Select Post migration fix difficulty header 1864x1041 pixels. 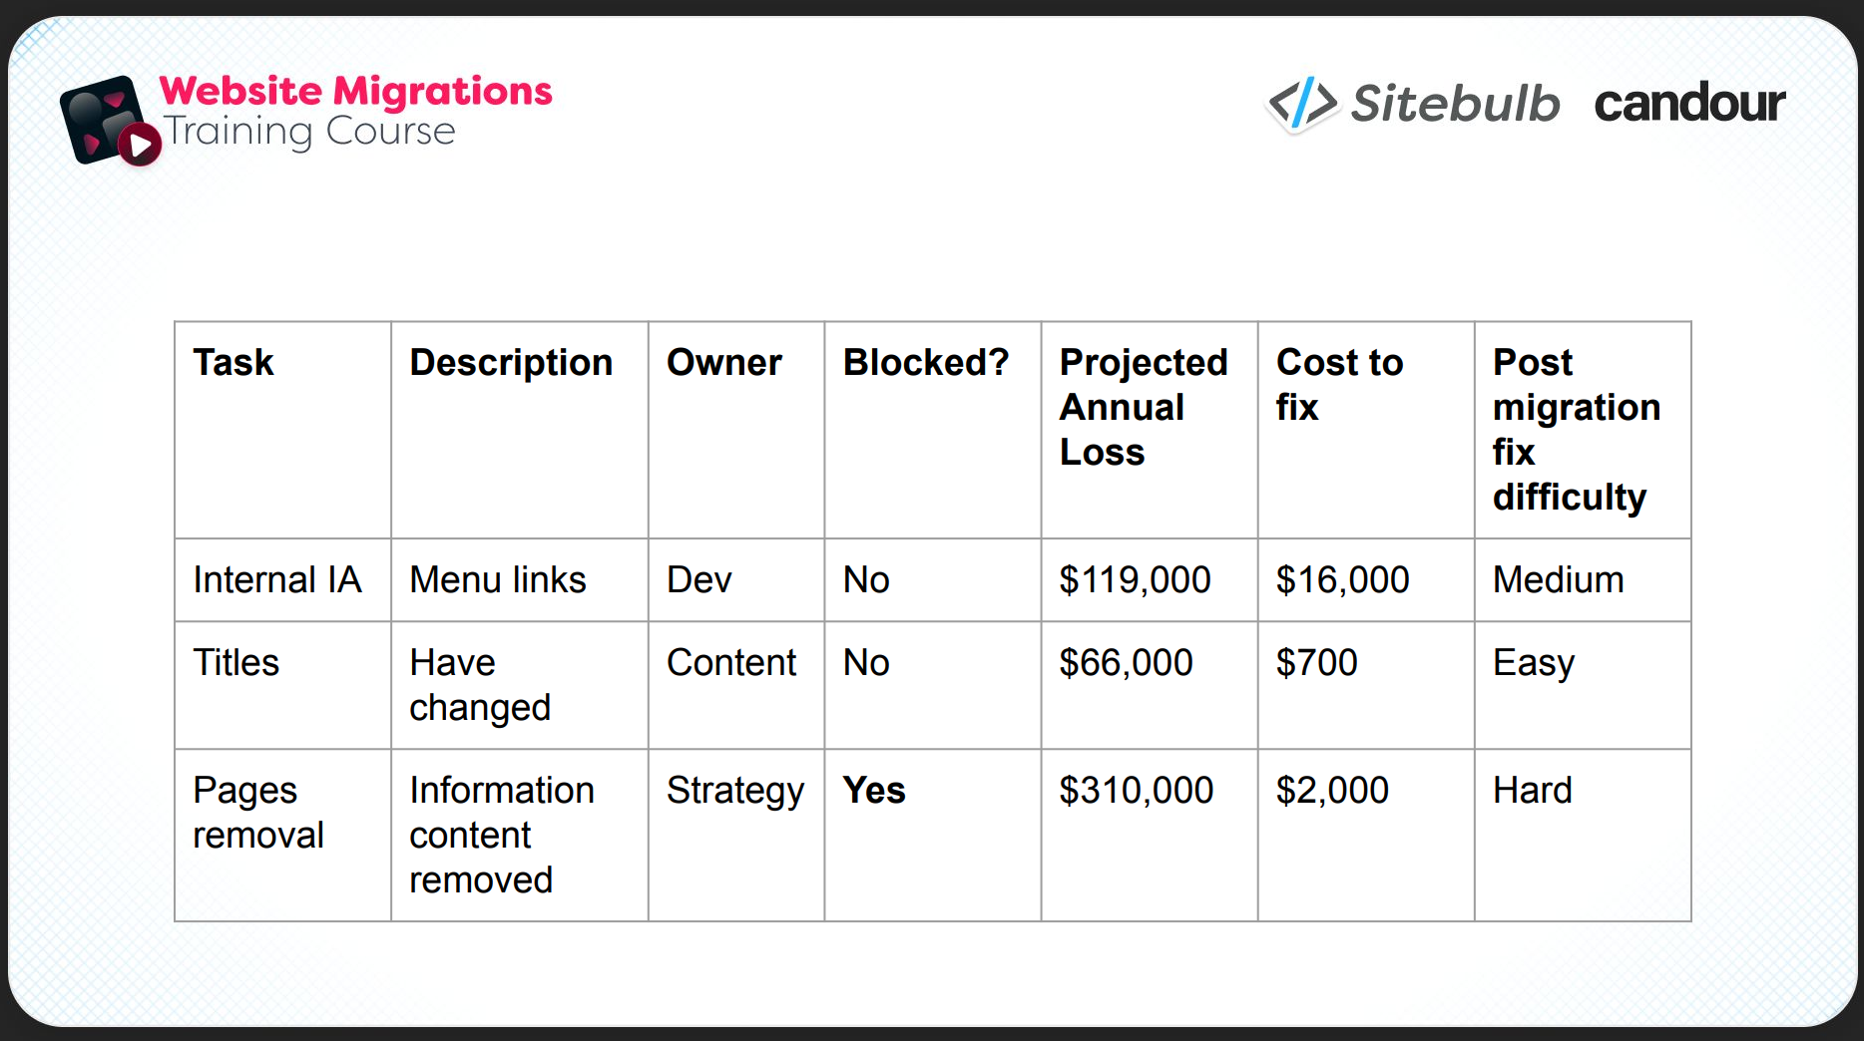pyautogui.click(x=1576, y=429)
